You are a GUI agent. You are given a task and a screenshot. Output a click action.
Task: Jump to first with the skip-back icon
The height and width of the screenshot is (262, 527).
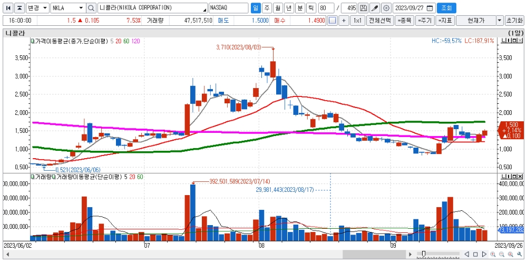[9, 8]
